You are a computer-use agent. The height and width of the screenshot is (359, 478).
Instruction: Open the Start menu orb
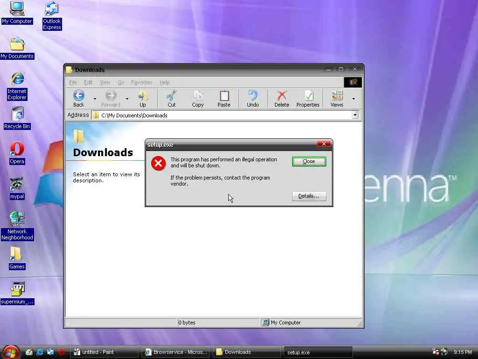coord(11,352)
